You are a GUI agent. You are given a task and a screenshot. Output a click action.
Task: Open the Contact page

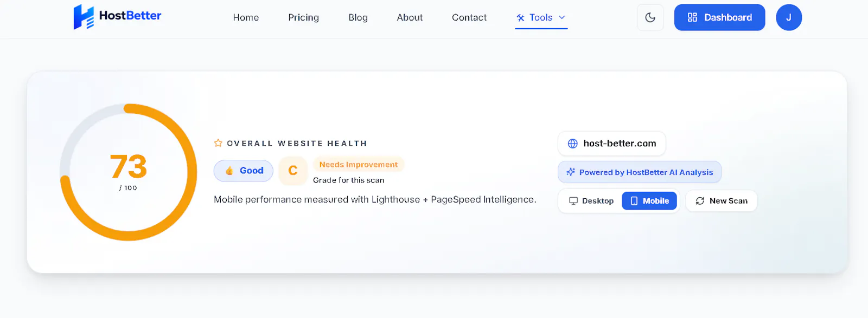(469, 17)
